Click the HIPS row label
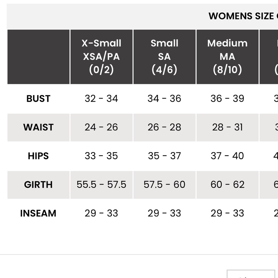Image resolution: width=278 pixels, height=278 pixels. 38,156
